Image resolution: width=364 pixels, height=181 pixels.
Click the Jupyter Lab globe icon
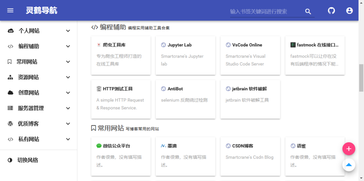coord(163,45)
